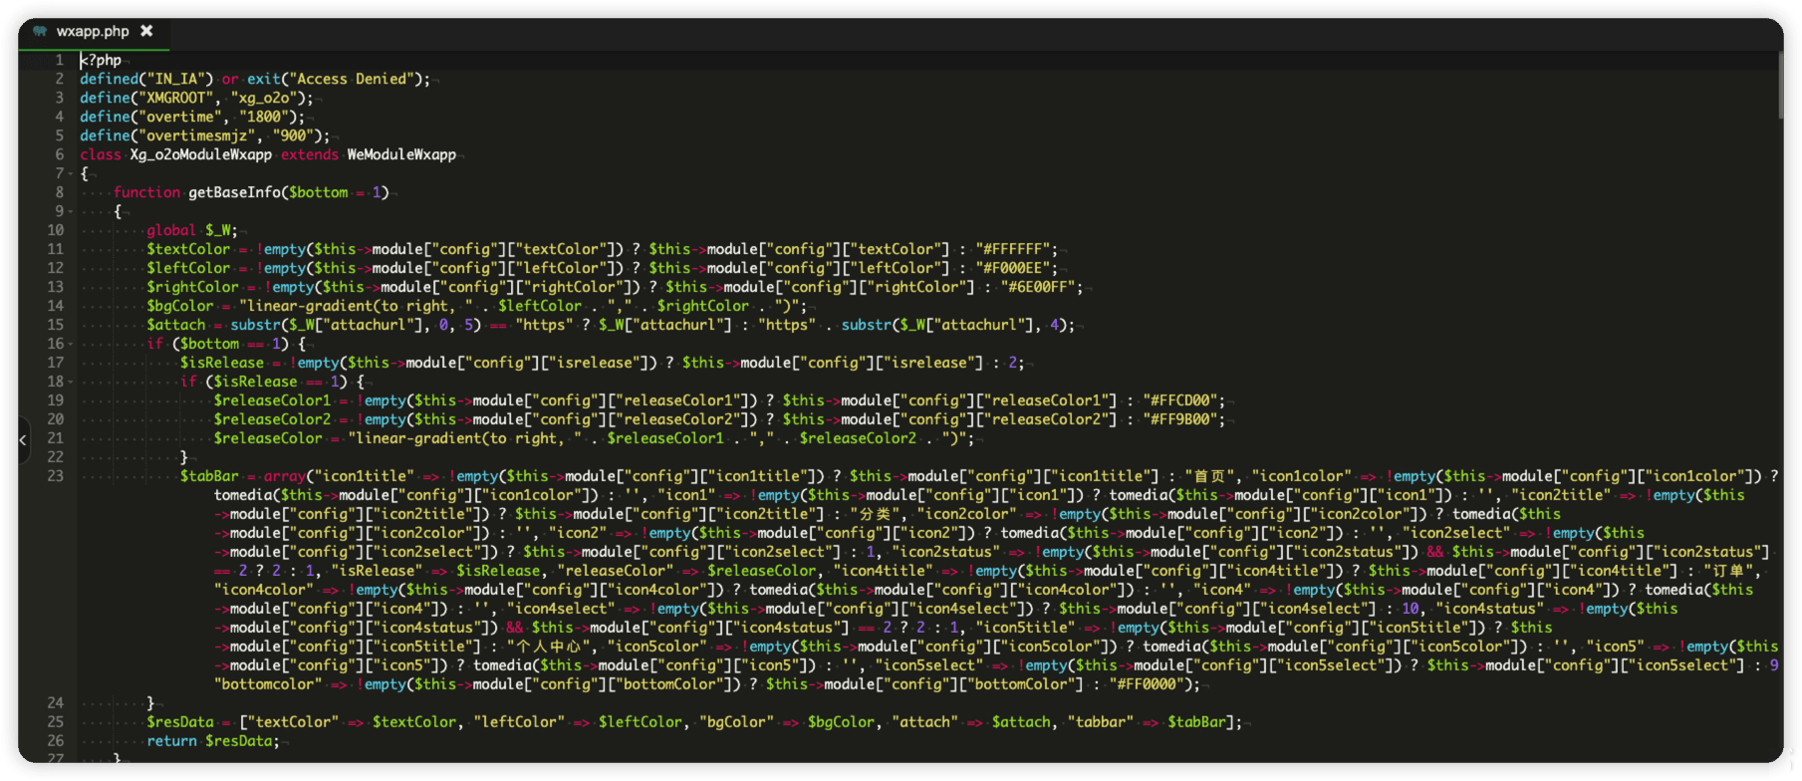Select line number 1 in the gutter
The height and width of the screenshot is (781, 1802).
(x=59, y=60)
